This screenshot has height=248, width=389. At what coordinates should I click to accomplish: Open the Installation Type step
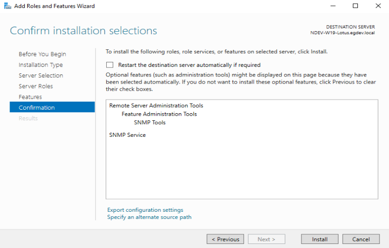pyautogui.click(x=41, y=65)
